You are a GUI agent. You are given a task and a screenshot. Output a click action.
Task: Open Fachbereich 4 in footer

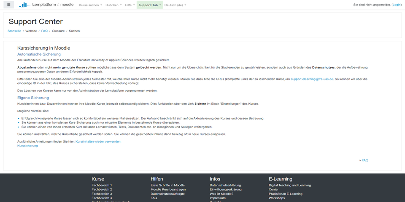[102, 198]
